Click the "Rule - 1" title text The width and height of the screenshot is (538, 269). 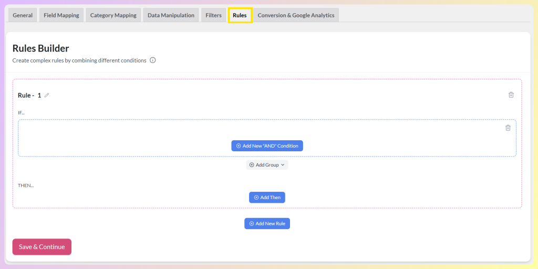coord(29,96)
